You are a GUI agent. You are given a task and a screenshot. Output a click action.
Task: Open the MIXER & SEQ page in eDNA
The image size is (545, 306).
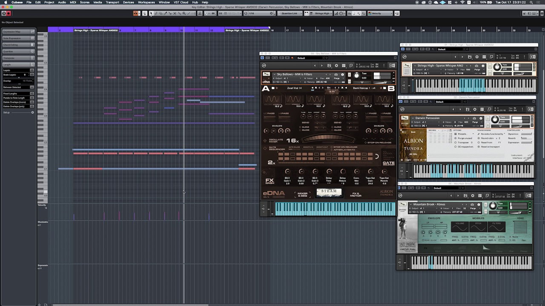(x=302, y=194)
